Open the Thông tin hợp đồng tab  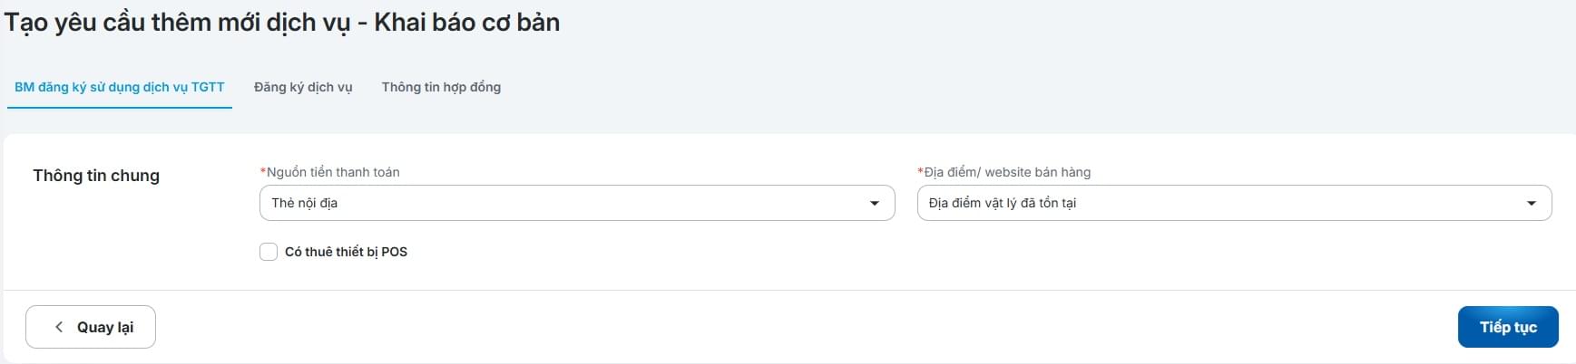pos(441,87)
